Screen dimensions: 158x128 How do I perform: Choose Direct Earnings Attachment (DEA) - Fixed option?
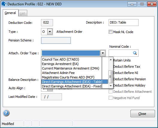(x=72, y=86)
